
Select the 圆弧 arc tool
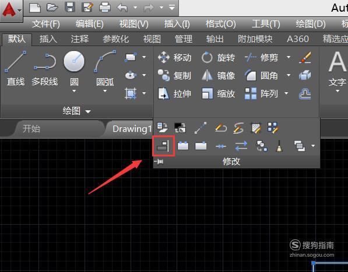(x=105, y=68)
